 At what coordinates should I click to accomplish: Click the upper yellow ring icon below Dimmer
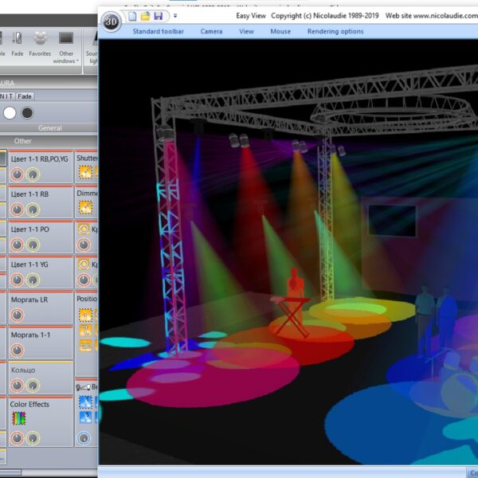click(x=84, y=229)
